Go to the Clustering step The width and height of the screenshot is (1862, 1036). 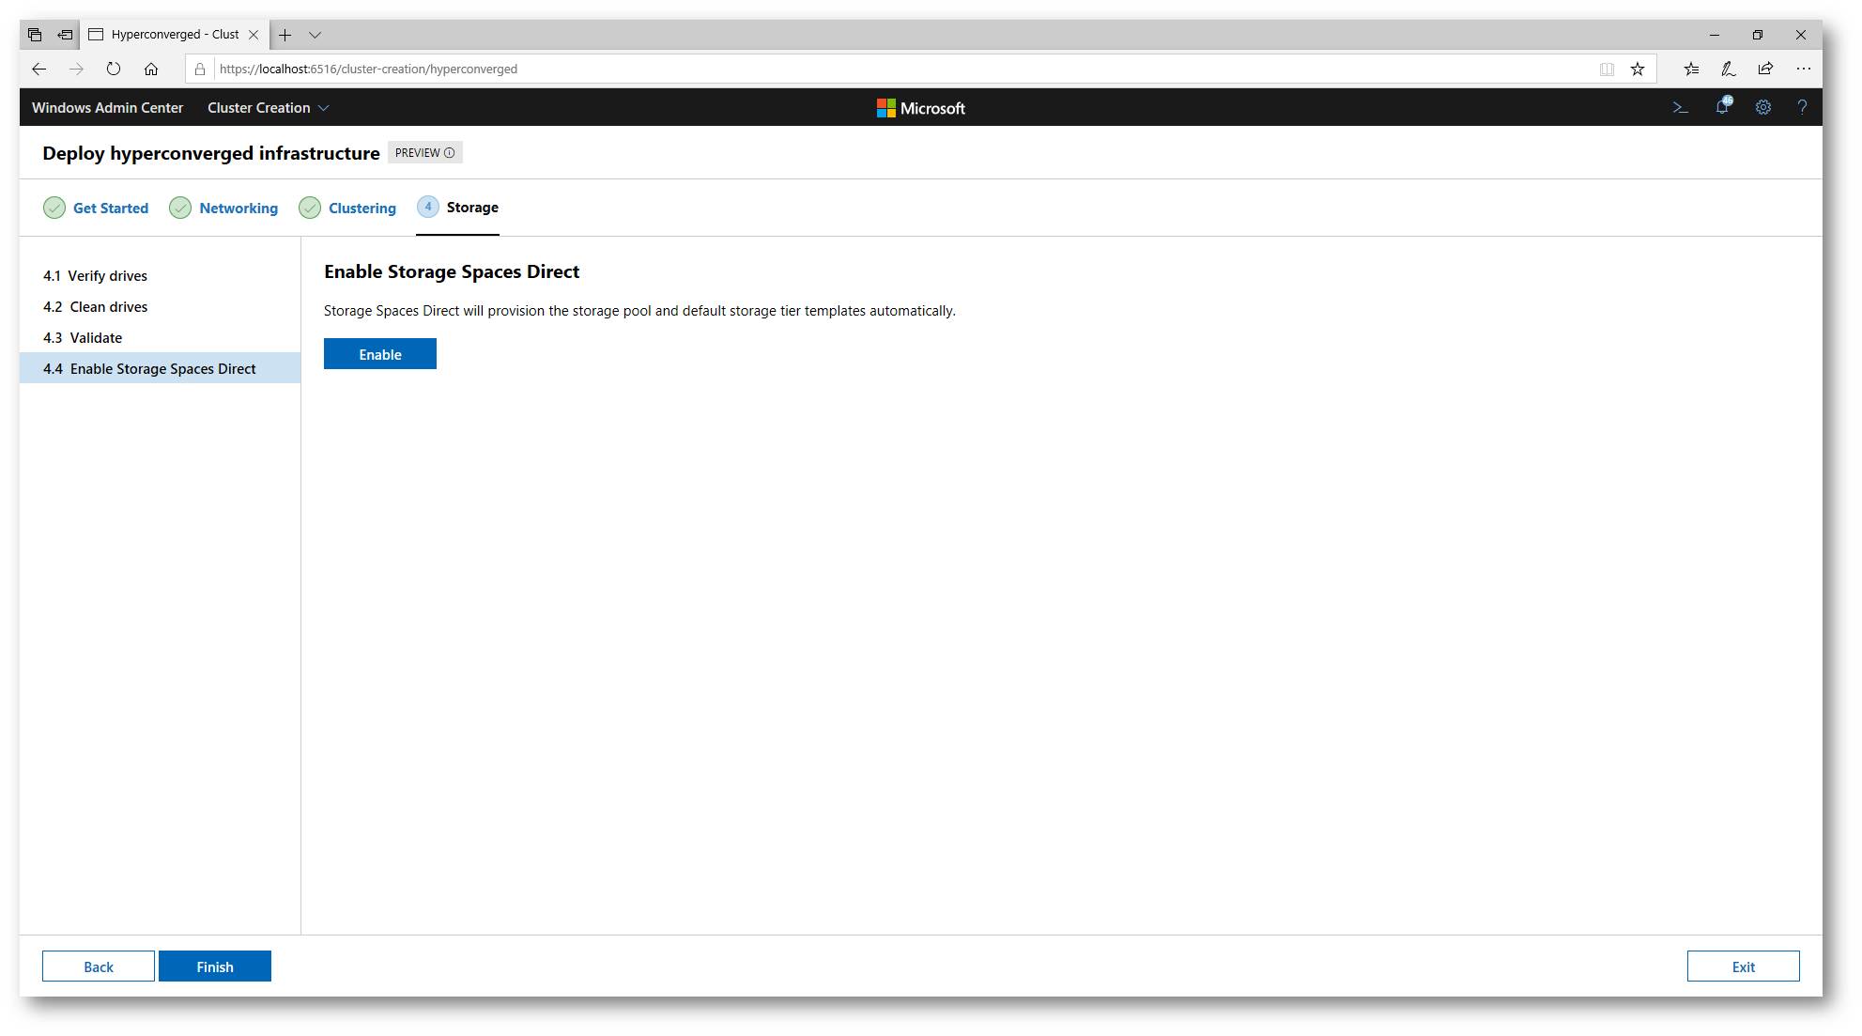click(347, 208)
